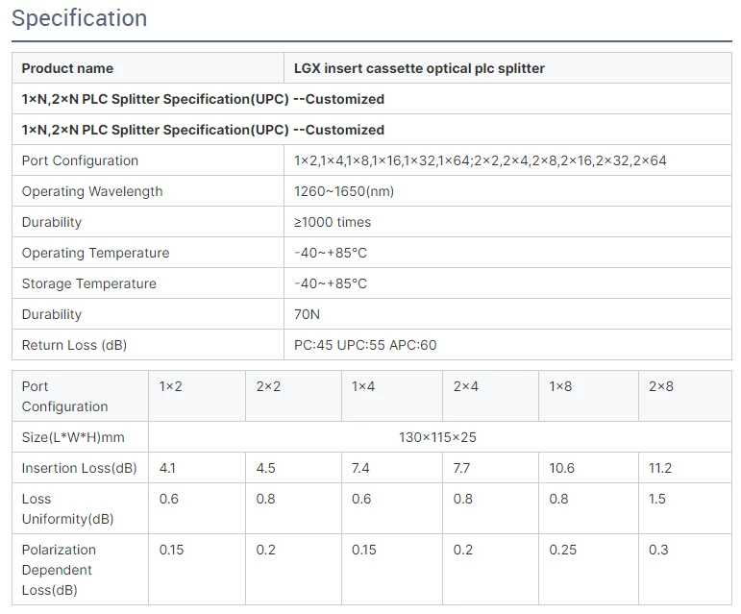Select the Return Loss (dB) label
The width and height of the screenshot is (741, 614).
[74, 345]
